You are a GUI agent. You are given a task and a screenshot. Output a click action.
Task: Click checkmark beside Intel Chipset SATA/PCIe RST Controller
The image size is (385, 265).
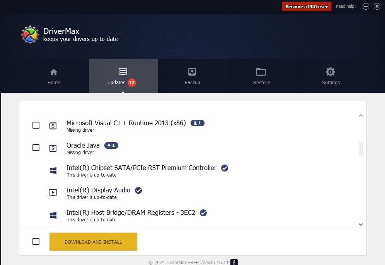[x=225, y=168]
